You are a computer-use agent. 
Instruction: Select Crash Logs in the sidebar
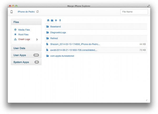24,39
